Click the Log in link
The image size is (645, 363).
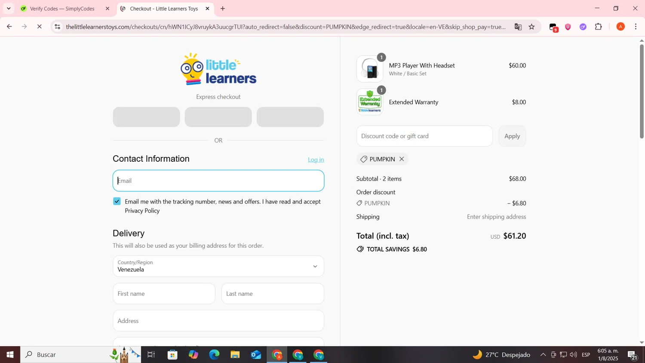pyautogui.click(x=316, y=160)
